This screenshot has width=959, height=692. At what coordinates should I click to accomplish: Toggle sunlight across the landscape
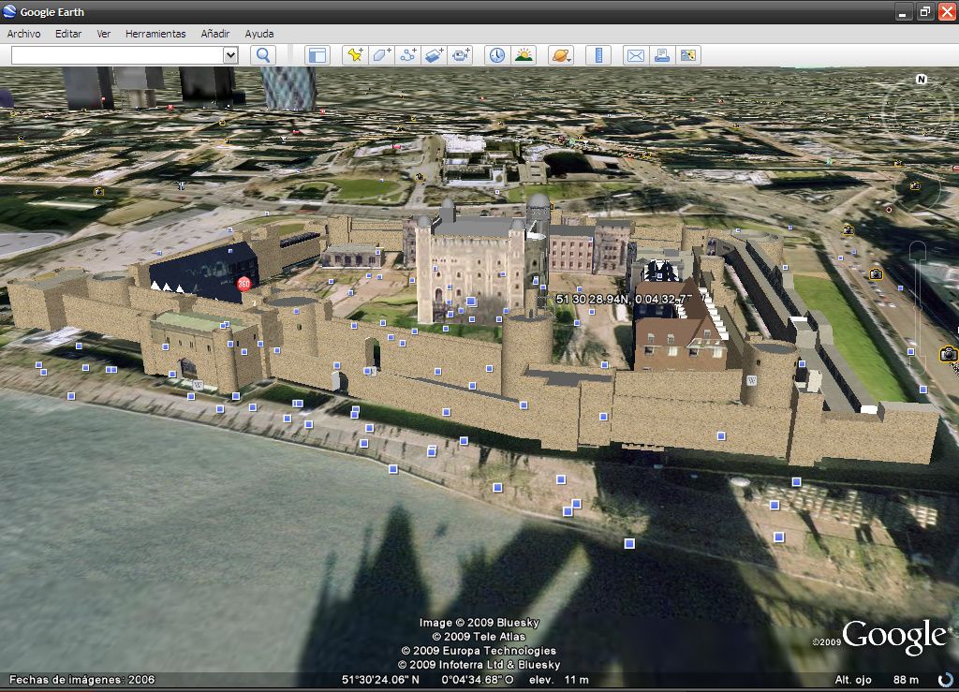coord(524,55)
